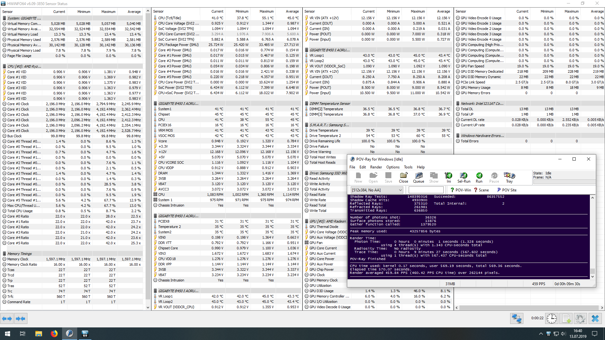Click the command line input field in POV-Ray
Image resolution: width=605 pixels, height=340 pixels.
click(426, 190)
